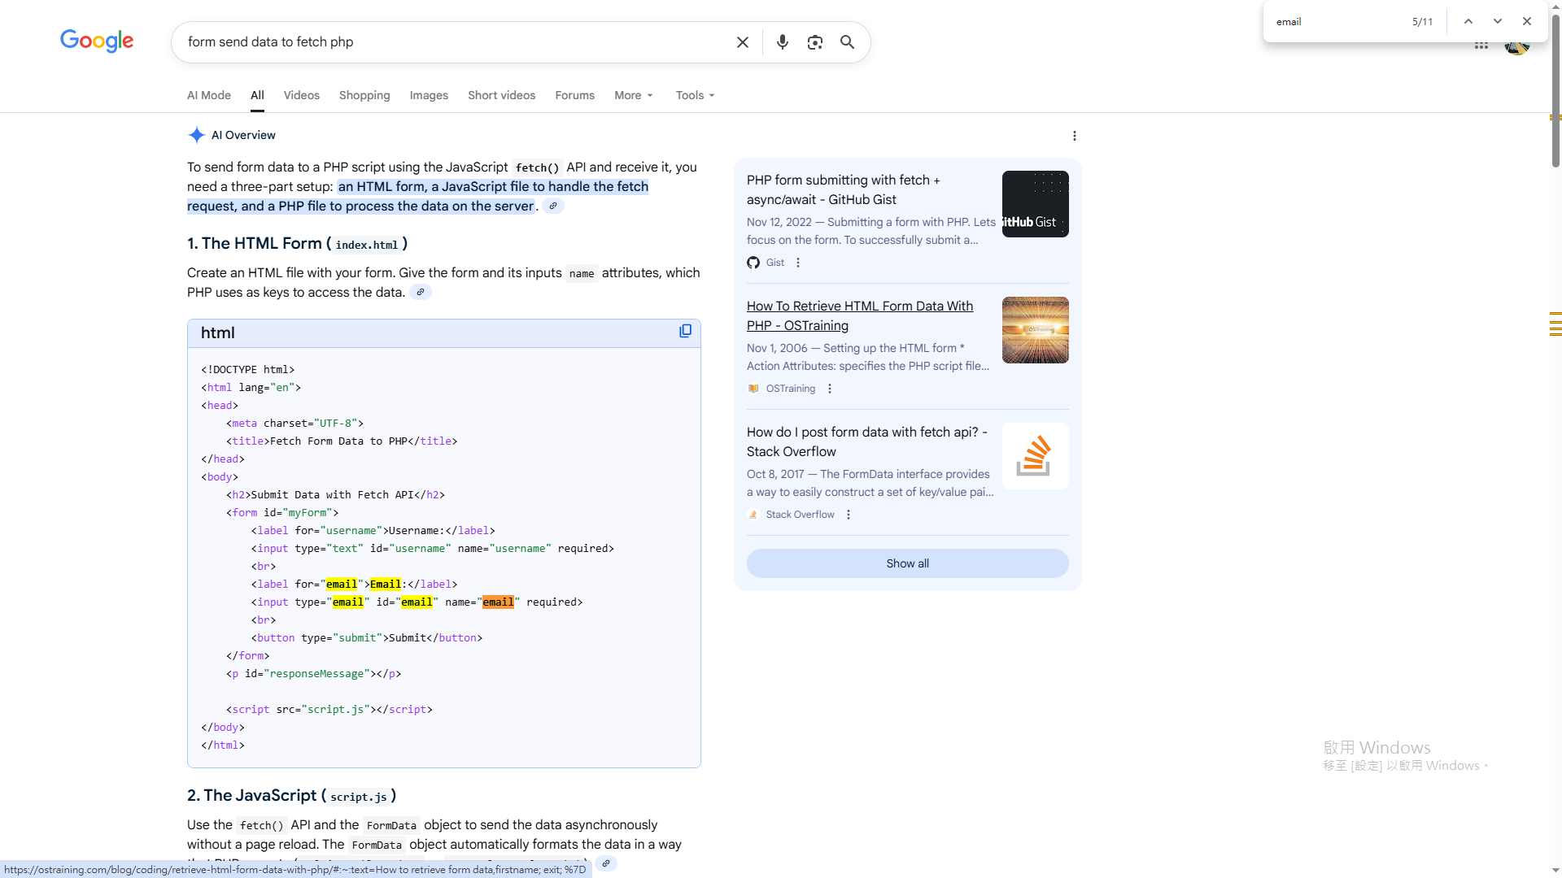1562x878 pixels.
Task: Switch to the Videos tab
Action: tap(301, 95)
